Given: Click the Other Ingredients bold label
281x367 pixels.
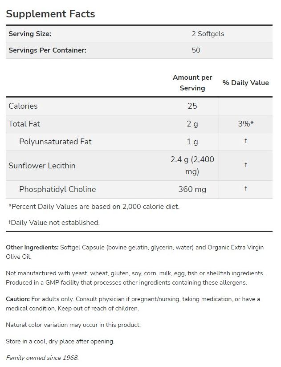Looking at the screenshot, I should (x=32, y=247).
